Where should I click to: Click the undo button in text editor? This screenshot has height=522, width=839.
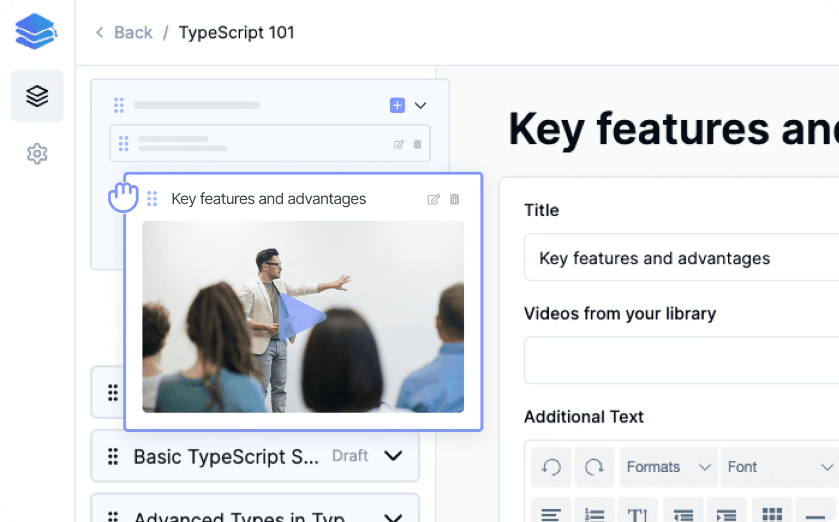(551, 467)
